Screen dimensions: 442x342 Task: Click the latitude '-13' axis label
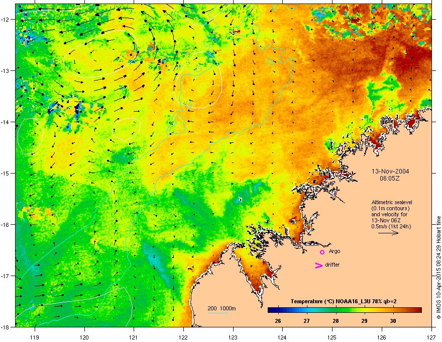[5, 71]
